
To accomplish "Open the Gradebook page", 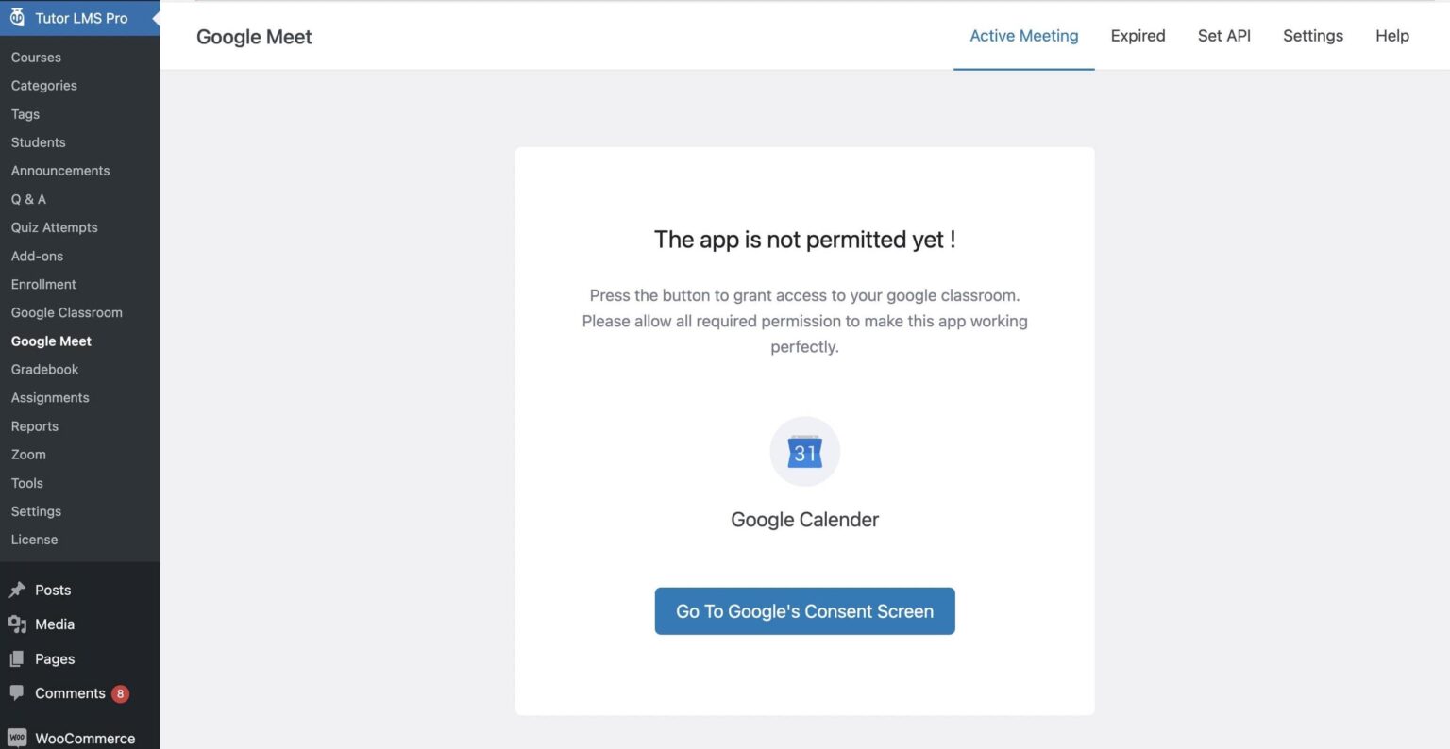I will (x=44, y=369).
